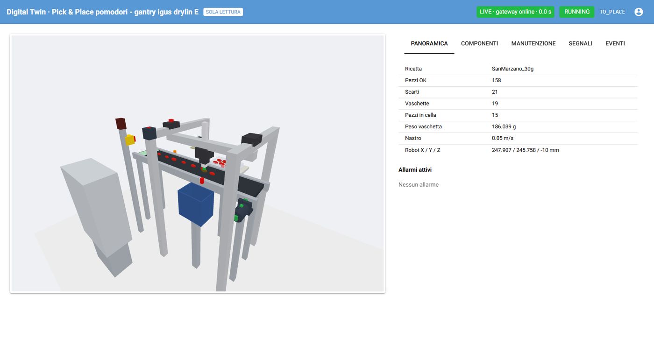The height and width of the screenshot is (350, 654).
Task: Select the Panoramica tab
Action: tap(429, 43)
